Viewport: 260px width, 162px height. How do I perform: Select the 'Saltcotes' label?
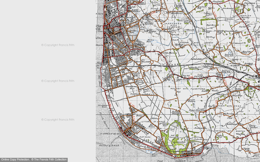click(x=199, y=139)
